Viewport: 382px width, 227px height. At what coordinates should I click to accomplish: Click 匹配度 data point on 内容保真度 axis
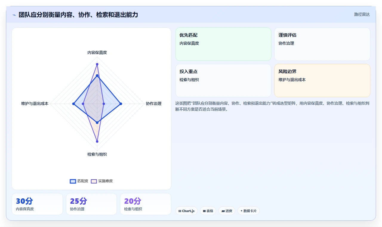coord(97,76)
